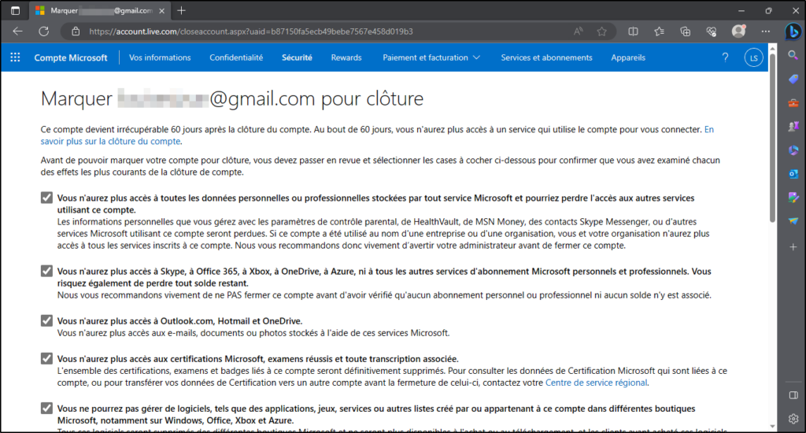This screenshot has width=806, height=433.
Task: Open the sidebar Games icon
Action: click(793, 127)
